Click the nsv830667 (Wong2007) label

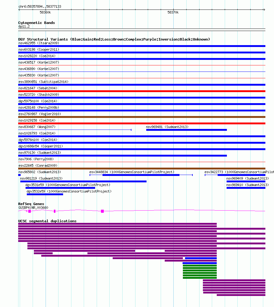[37, 127]
